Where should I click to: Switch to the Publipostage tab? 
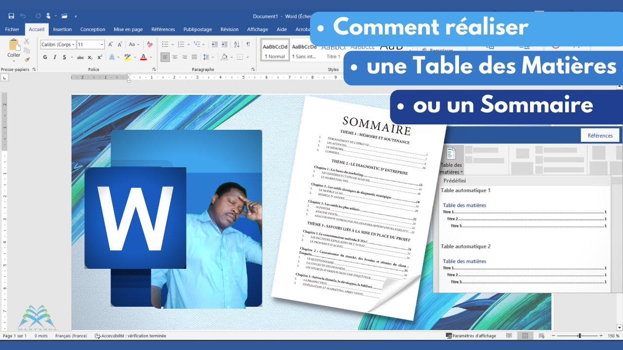pyautogui.click(x=198, y=29)
